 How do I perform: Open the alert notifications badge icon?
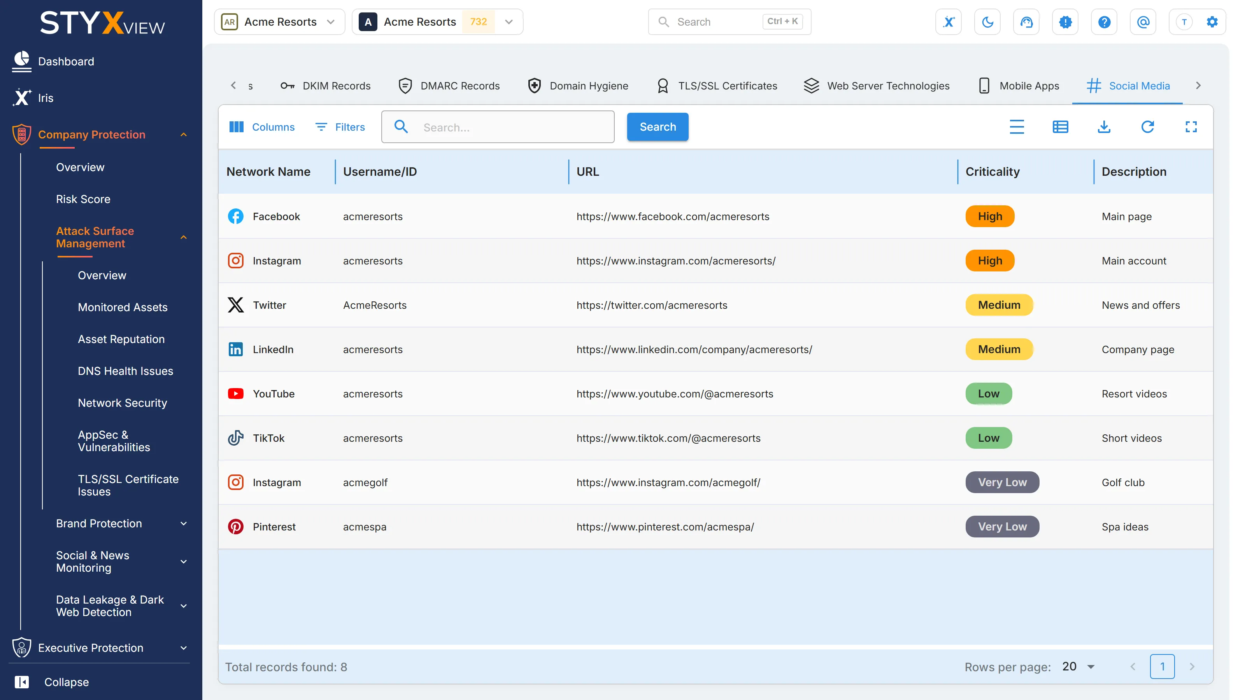point(1065,22)
